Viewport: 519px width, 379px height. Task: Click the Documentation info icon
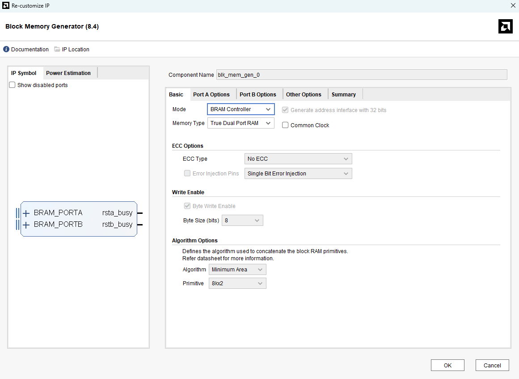click(6, 50)
